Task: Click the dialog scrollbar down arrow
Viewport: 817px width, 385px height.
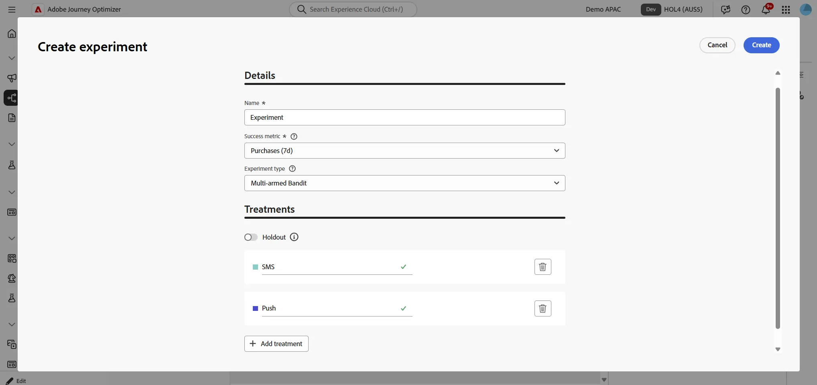Action: [x=778, y=349]
